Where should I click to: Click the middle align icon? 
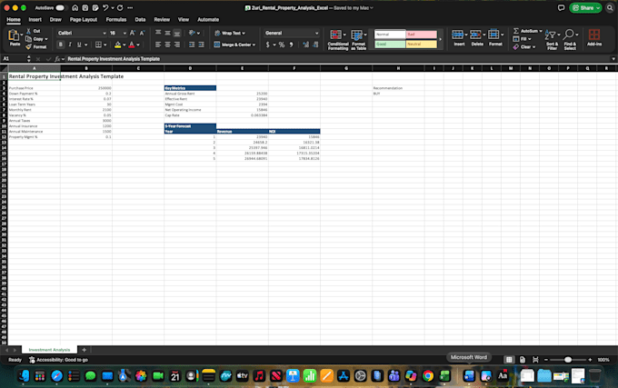pyautogui.click(x=167, y=33)
